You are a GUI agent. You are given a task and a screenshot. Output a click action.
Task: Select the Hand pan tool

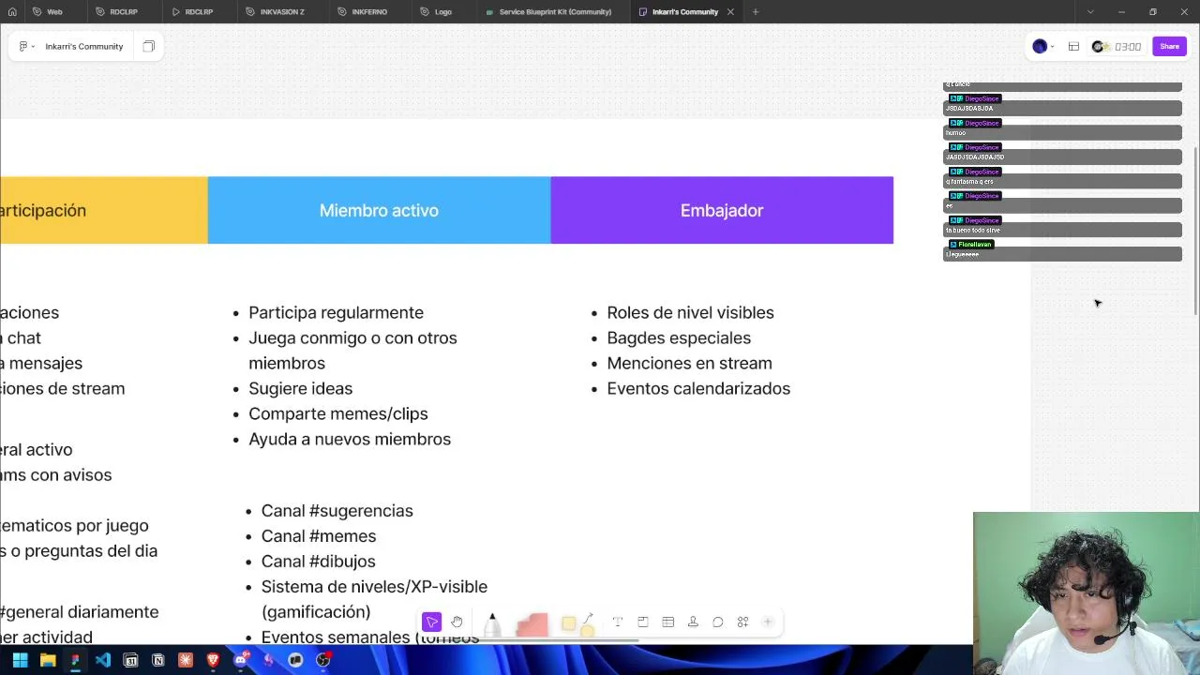457,622
